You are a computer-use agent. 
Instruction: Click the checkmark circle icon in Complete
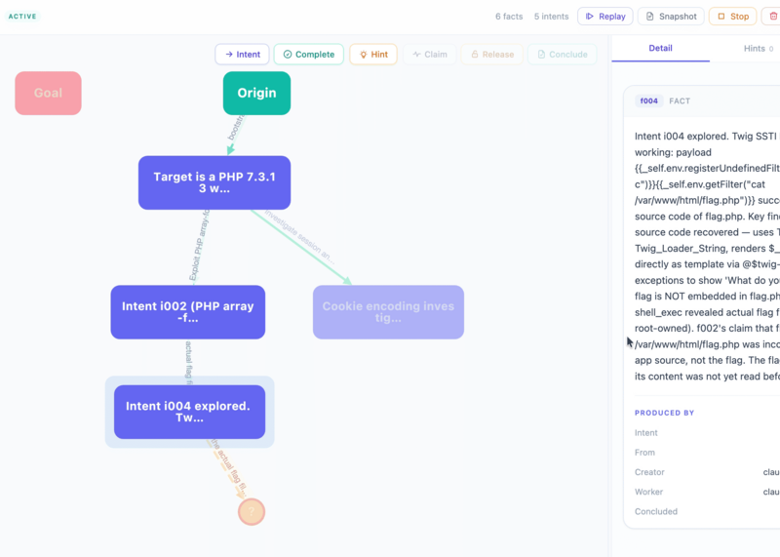click(x=288, y=55)
